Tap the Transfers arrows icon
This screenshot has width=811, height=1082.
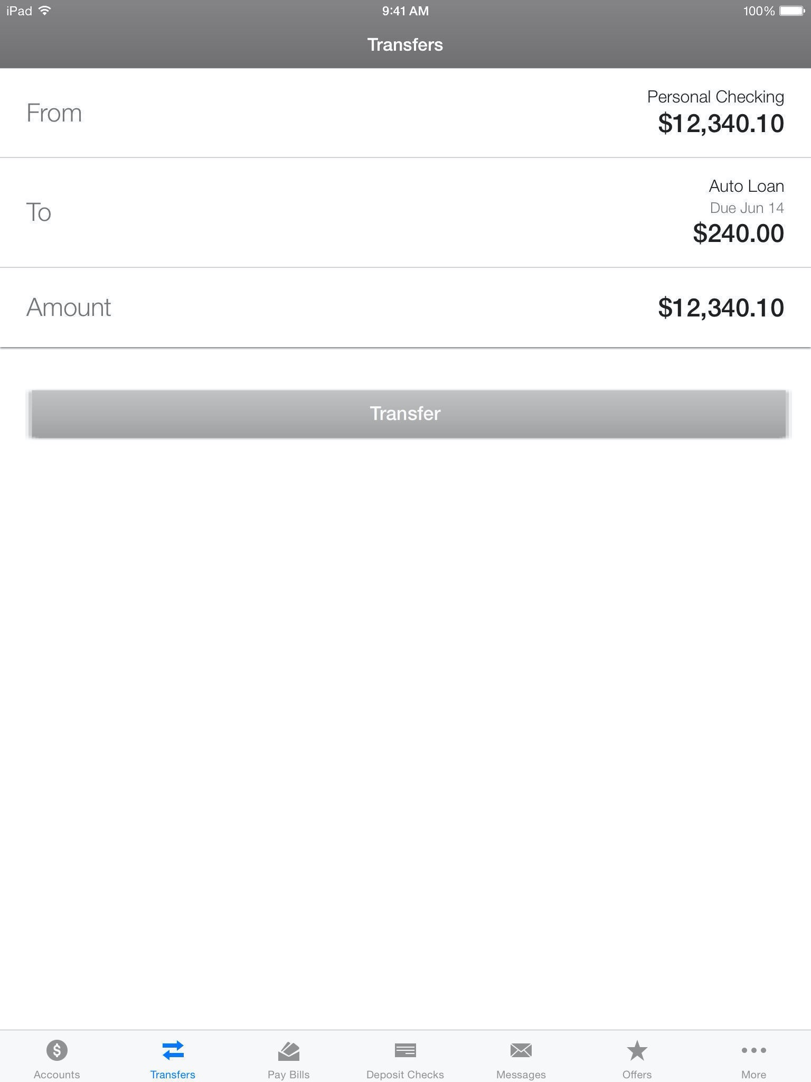coord(173,1050)
